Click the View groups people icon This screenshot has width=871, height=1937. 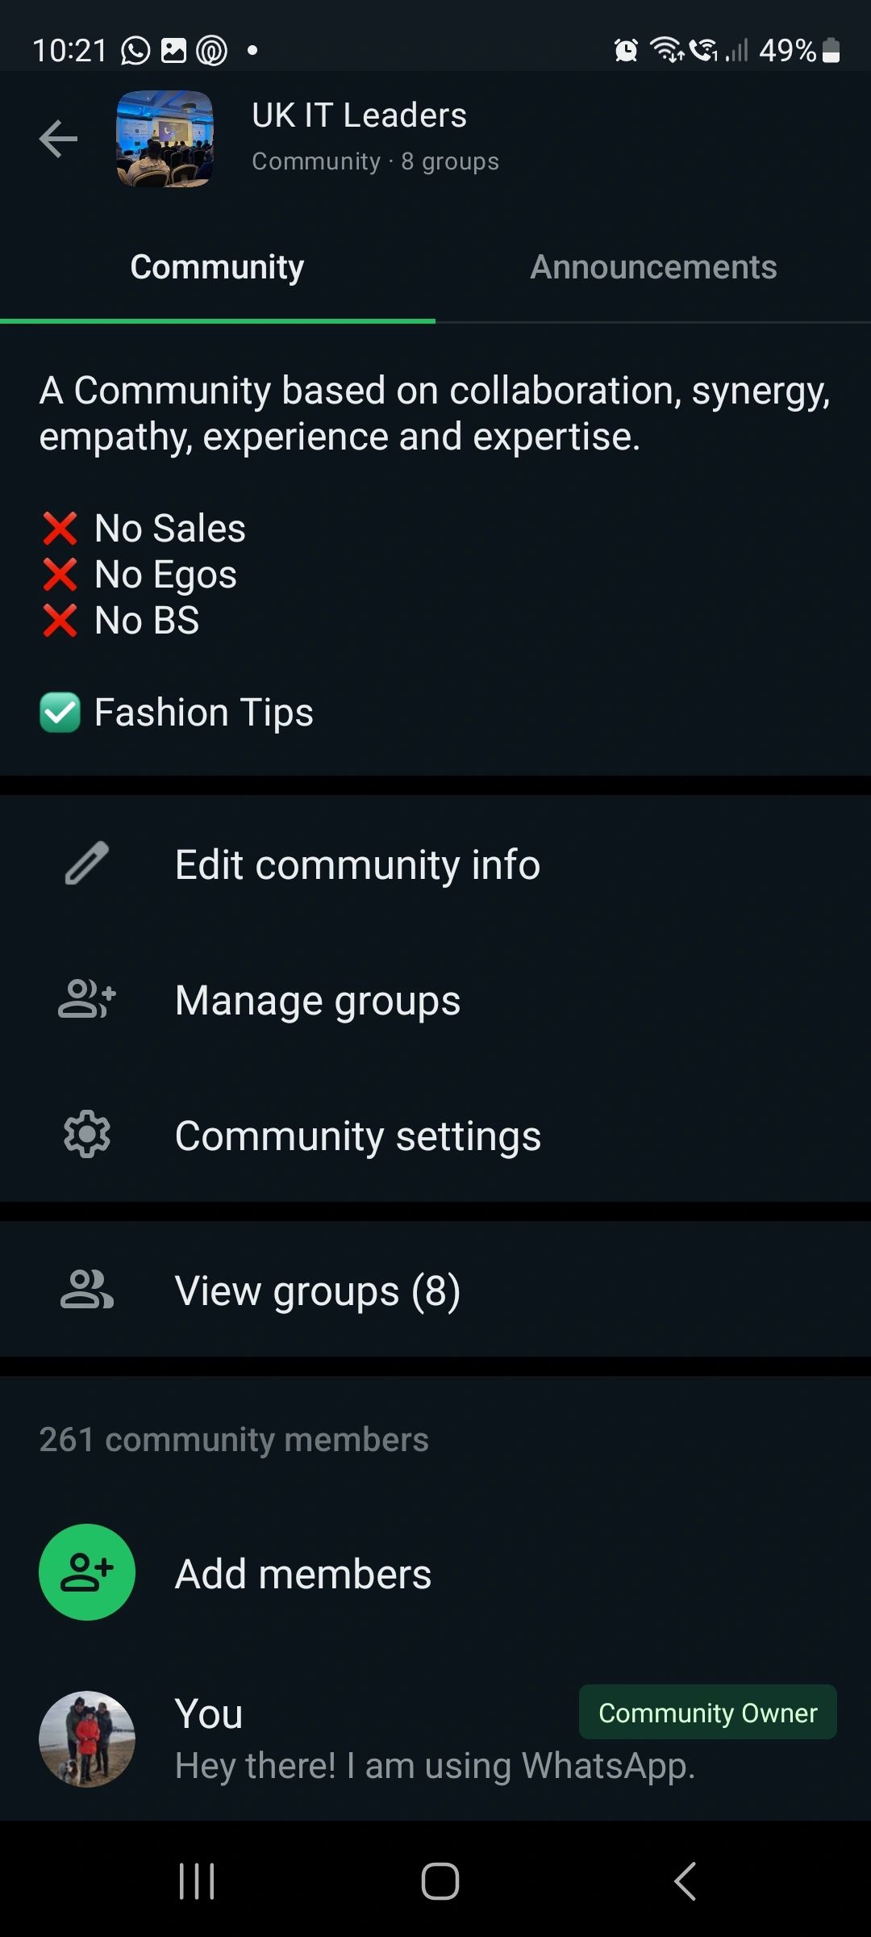coord(87,1289)
